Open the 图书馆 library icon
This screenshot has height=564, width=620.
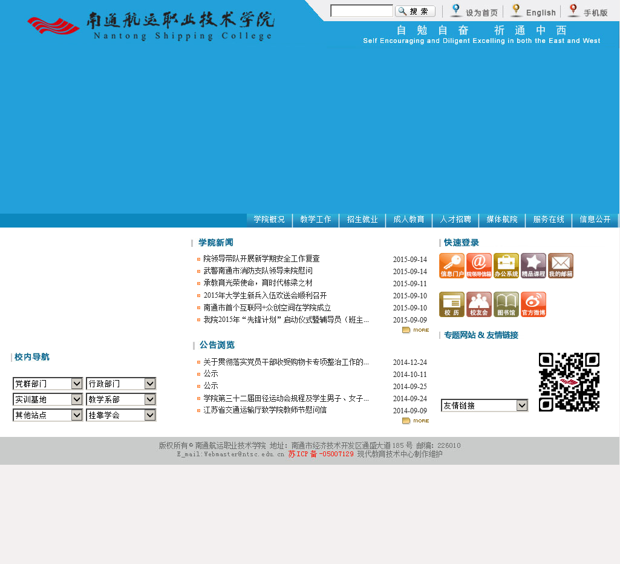tap(506, 304)
